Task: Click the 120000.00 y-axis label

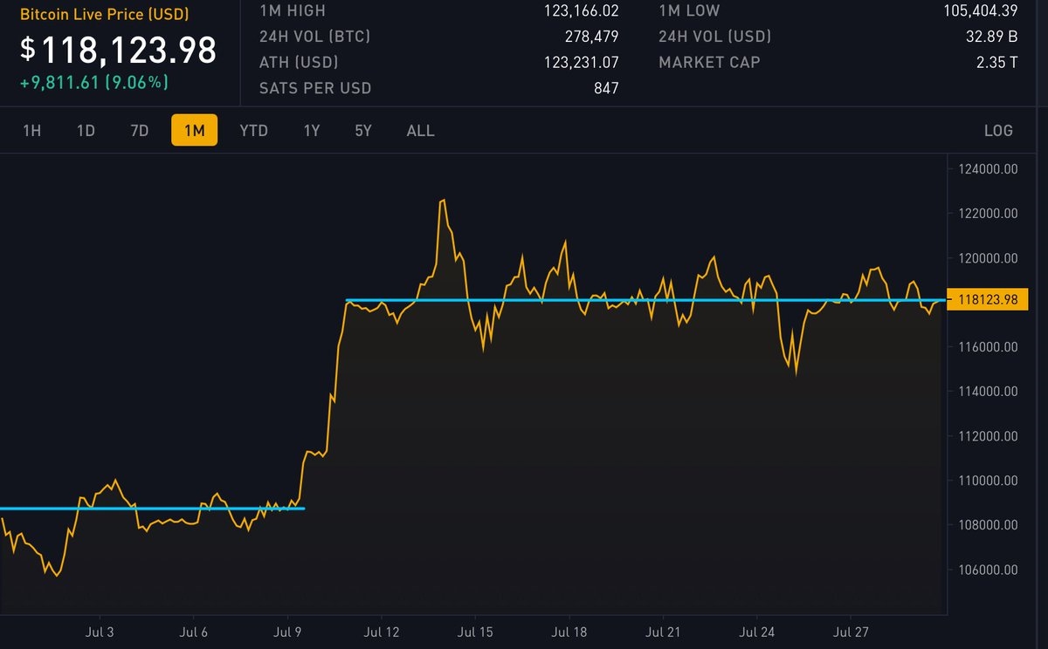Action: point(988,258)
